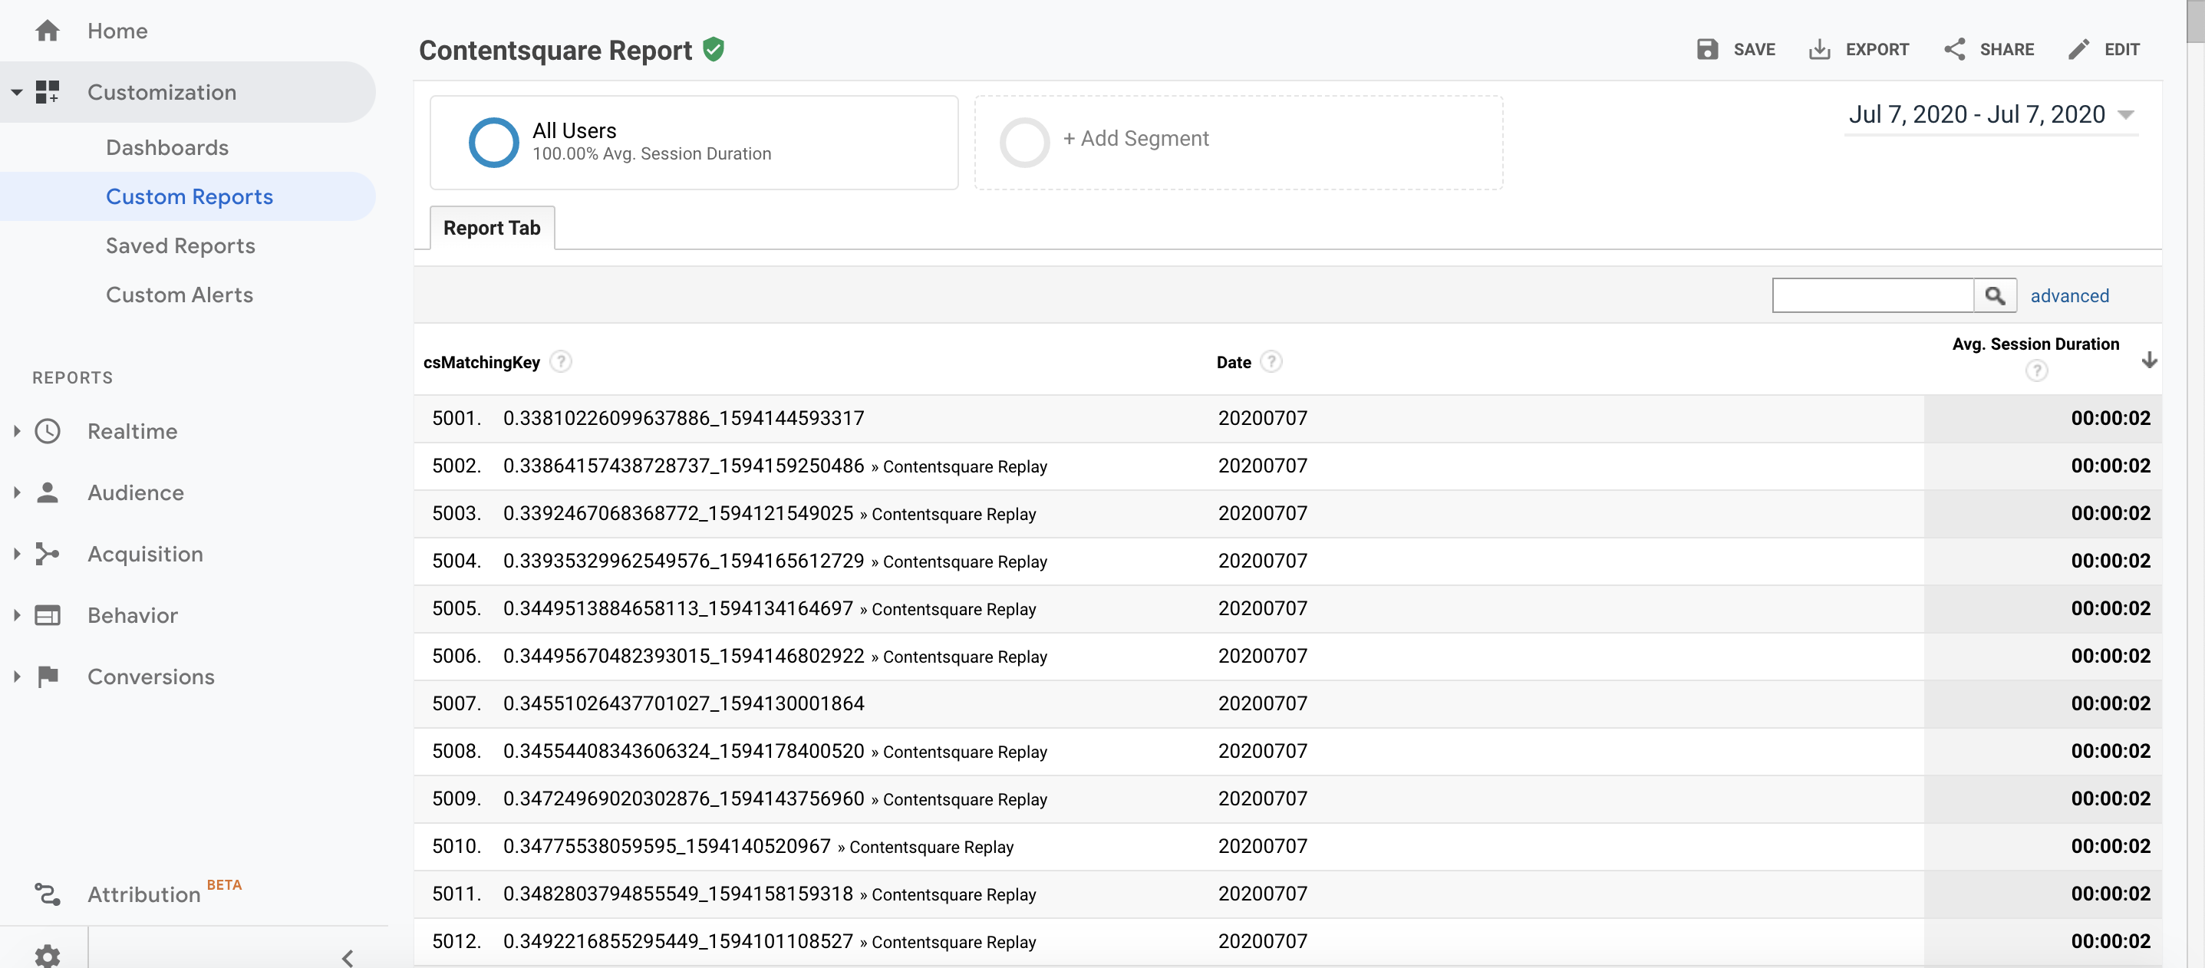Expand the Behavior reports arrow

coord(16,614)
